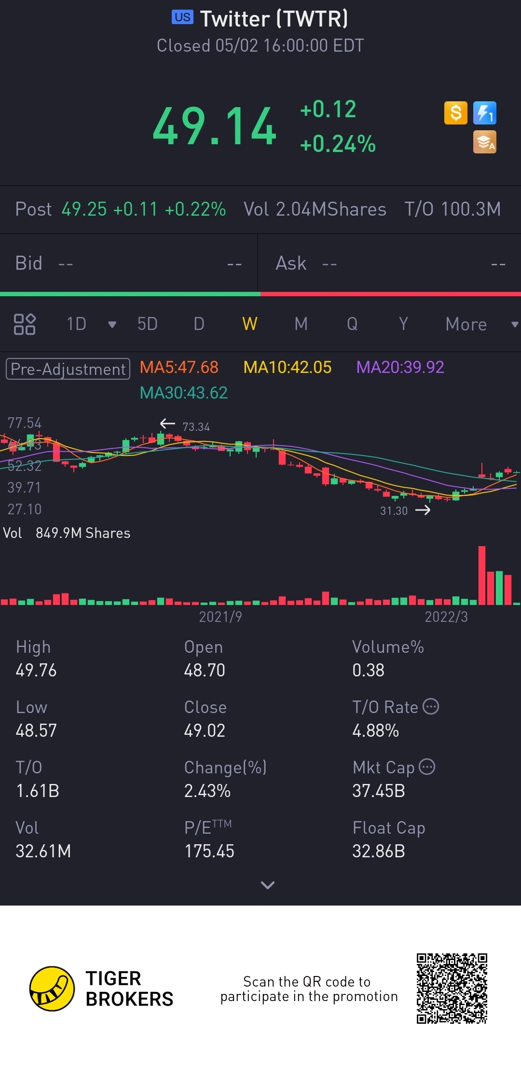
Task: Tap the MA5:47.68 indicator label
Action: tap(179, 367)
